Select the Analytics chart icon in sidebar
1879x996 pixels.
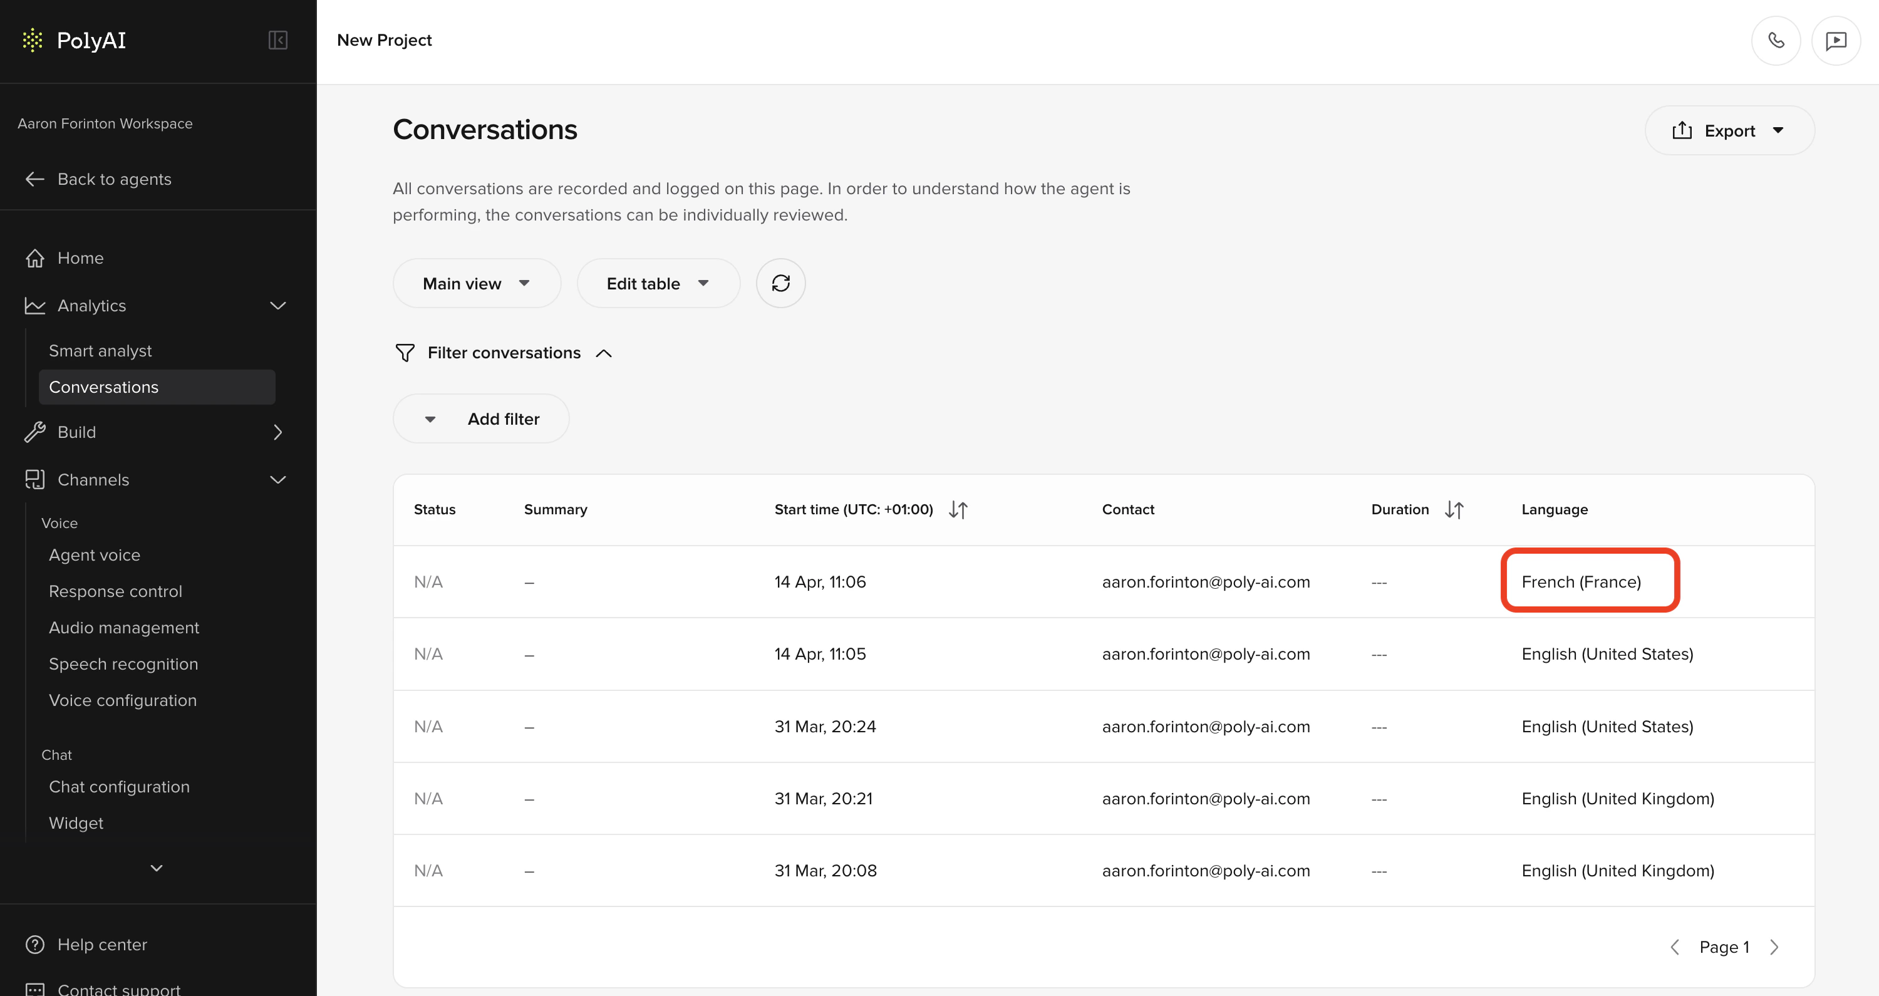point(35,305)
